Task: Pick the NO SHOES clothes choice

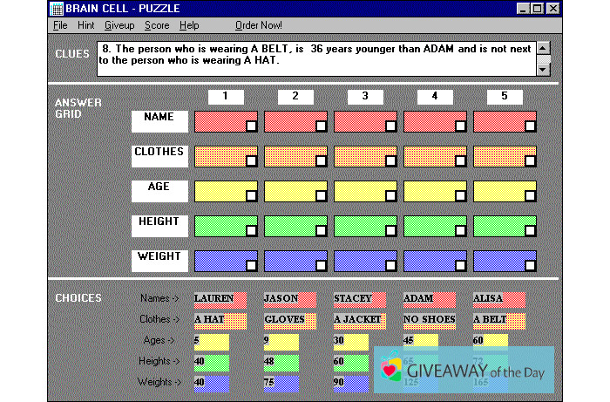Action: 430,320
